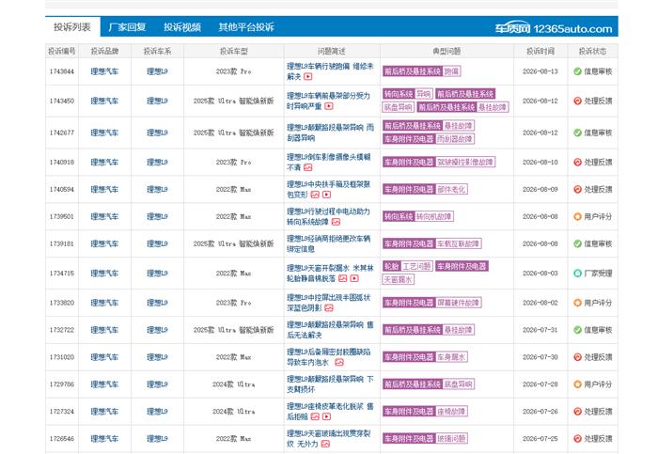The width and height of the screenshot is (658, 454).
Task: Open complaint 理想L9经销商拒绝更改车辆绑定信息
Action: click(329, 243)
